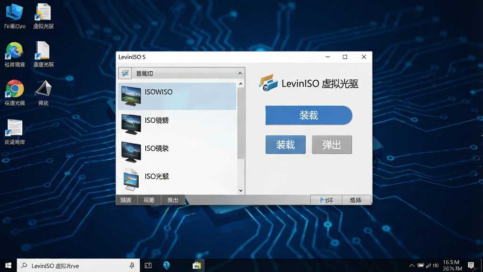
Task: Select the notepad desktop shortcut below Chrome
Action: click(x=15, y=132)
